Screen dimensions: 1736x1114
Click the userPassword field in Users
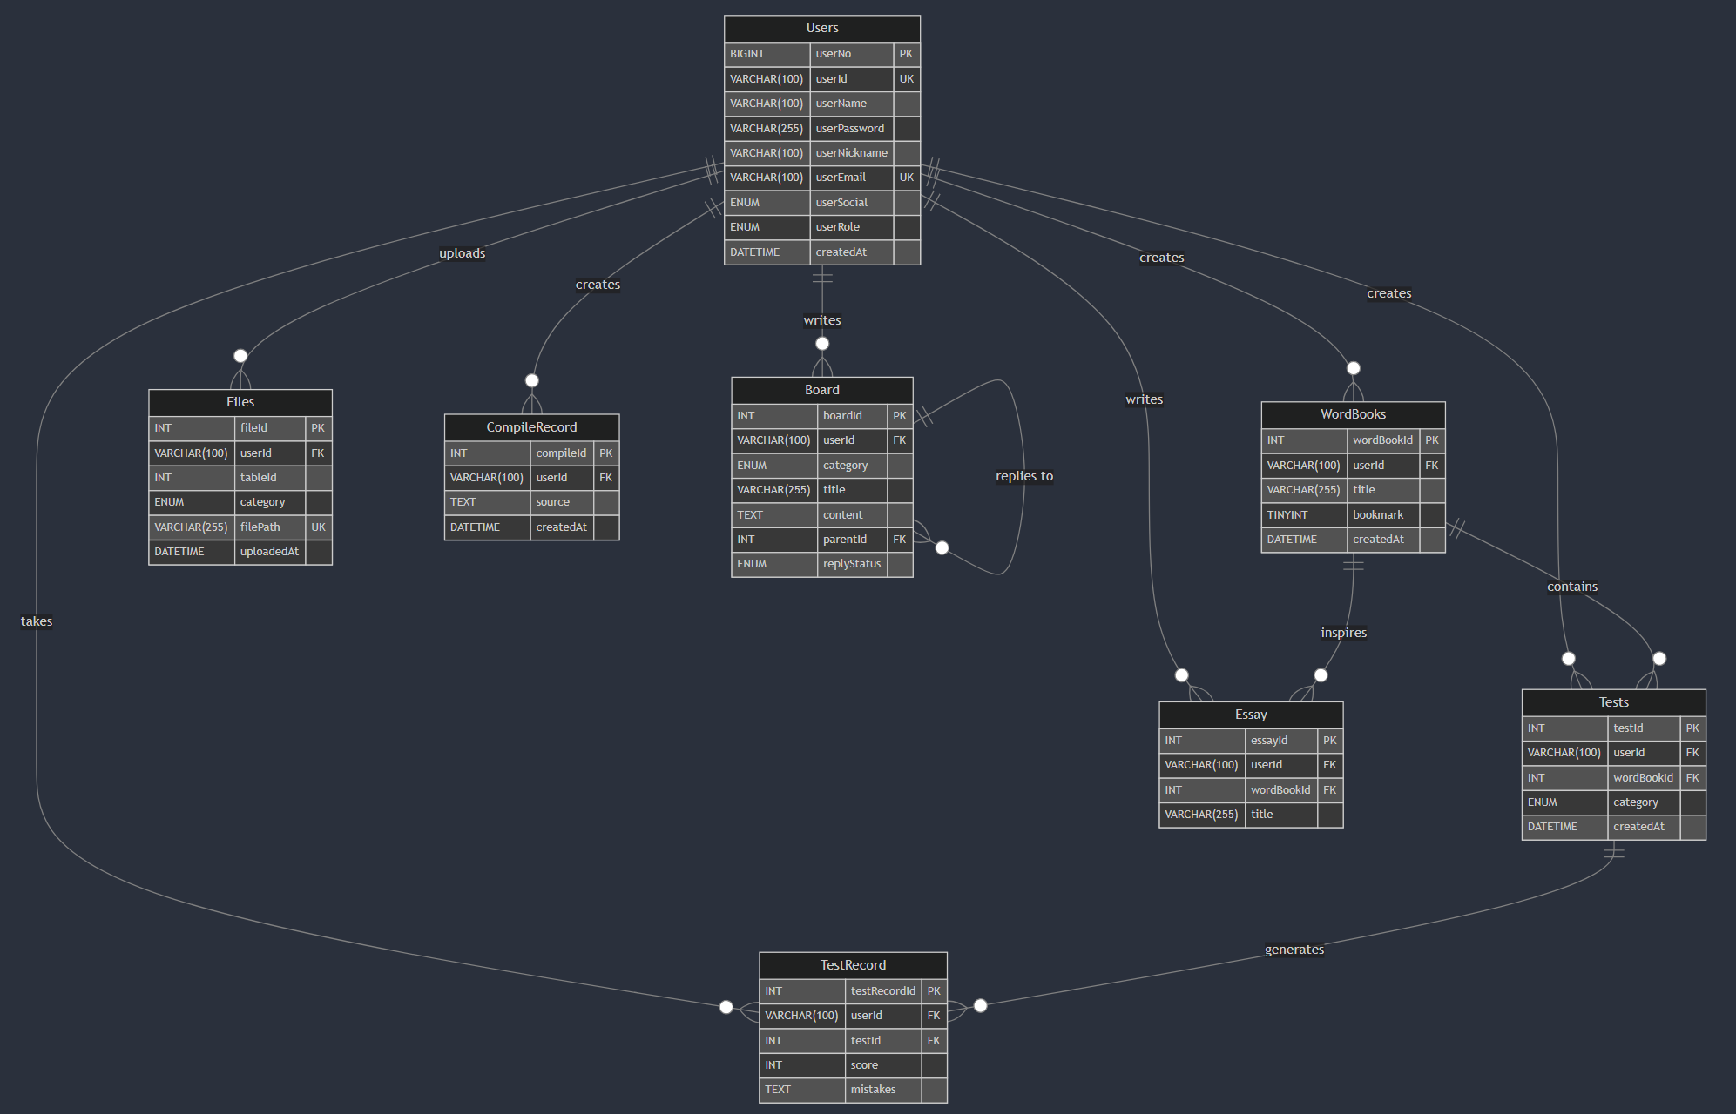click(x=849, y=129)
